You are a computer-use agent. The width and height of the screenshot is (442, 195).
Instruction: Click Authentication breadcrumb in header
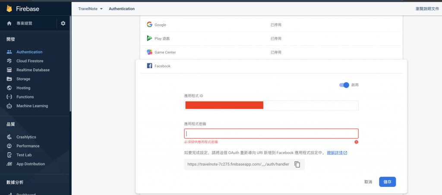pos(122,9)
